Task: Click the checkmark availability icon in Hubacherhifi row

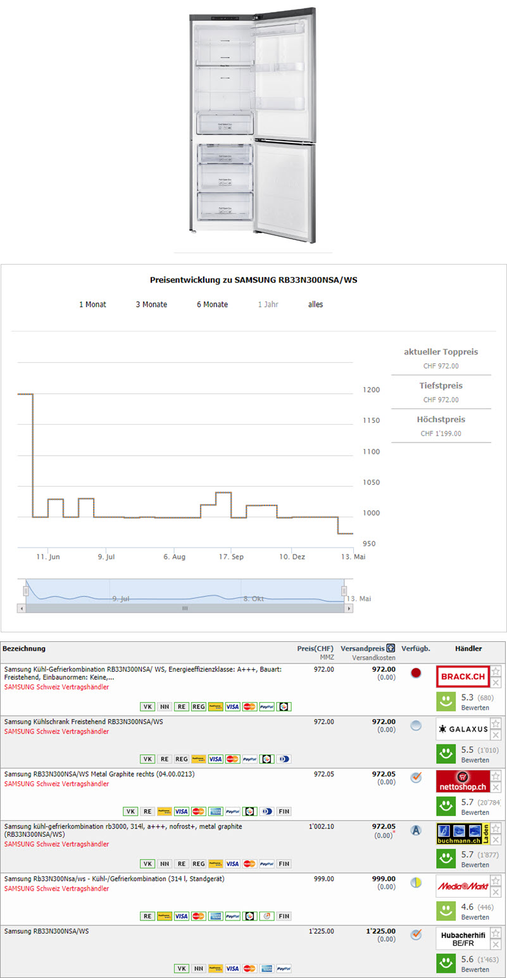Action: (416, 934)
